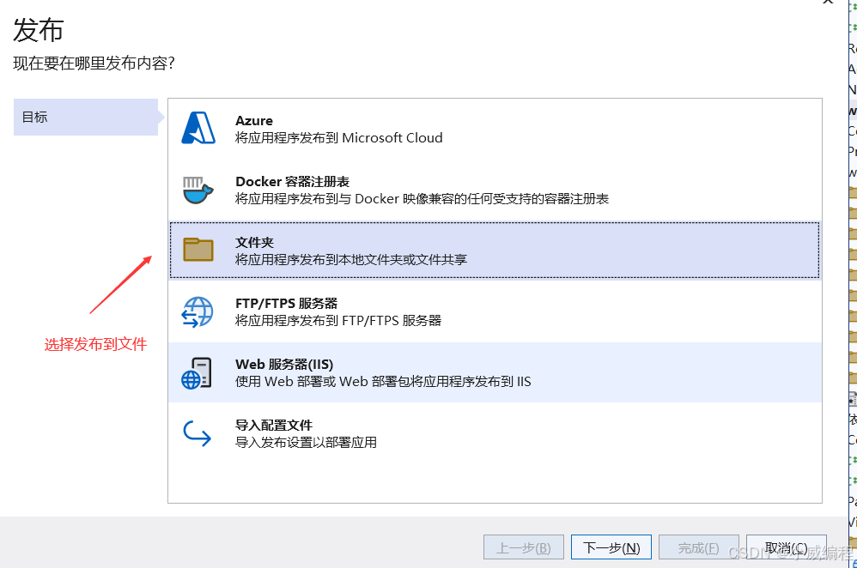The height and width of the screenshot is (568, 857).
Task: Click Docker 映像兼容 description text
Action: [422, 199]
